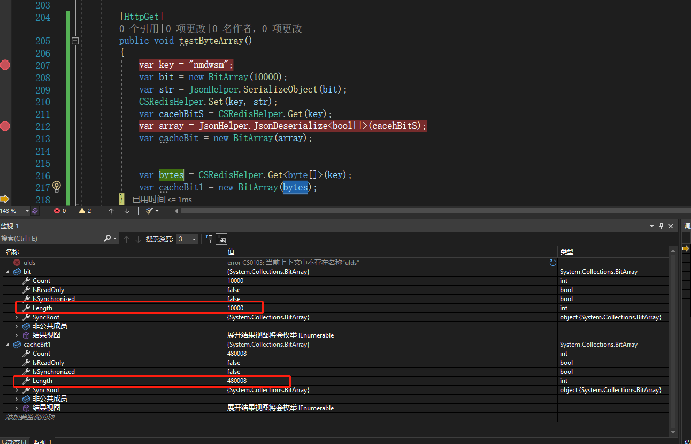The height and width of the screenshot is (444, 691).
Task: Expand 结果视图 under bit
Action: (x=16, y=335)
